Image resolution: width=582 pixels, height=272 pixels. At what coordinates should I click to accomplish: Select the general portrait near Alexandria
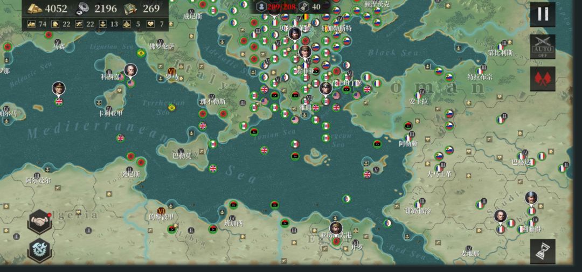[336, 228]
